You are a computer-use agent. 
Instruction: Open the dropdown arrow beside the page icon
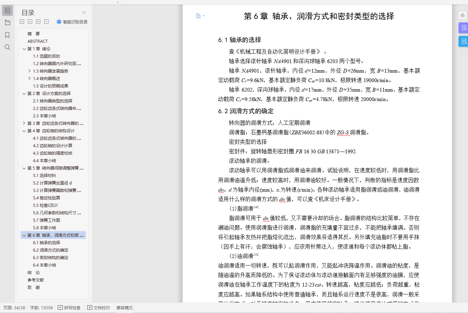pos(204,16)
